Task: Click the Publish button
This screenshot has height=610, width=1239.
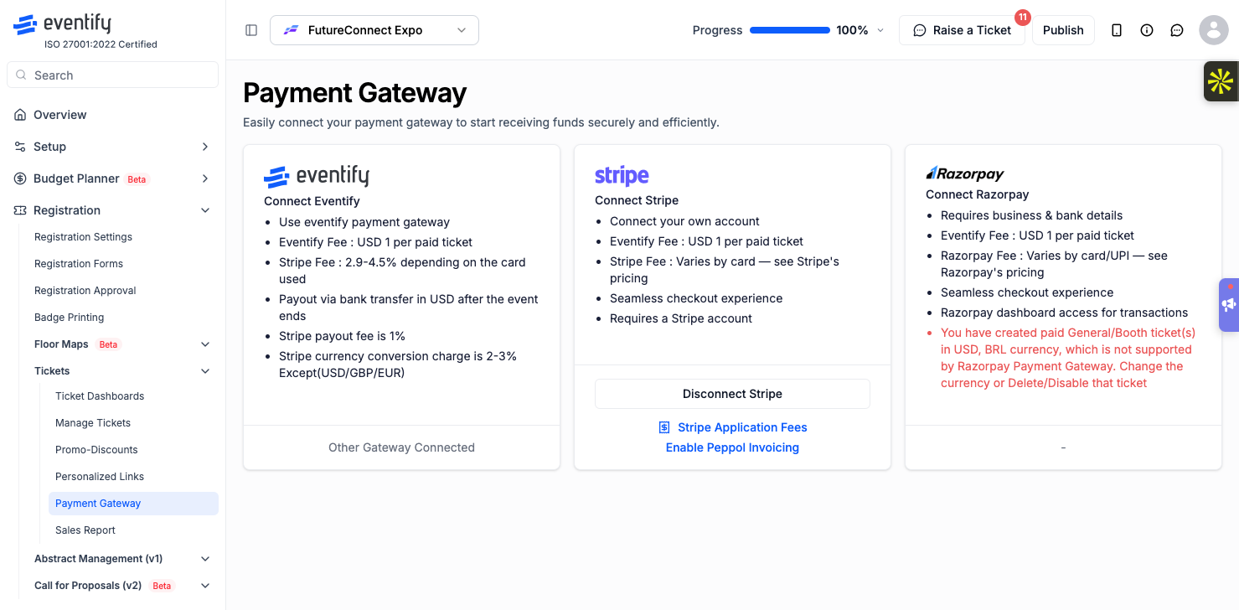Action: point(1063,30)
